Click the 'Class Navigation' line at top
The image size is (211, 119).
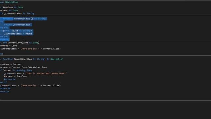[x=9, y=2]
